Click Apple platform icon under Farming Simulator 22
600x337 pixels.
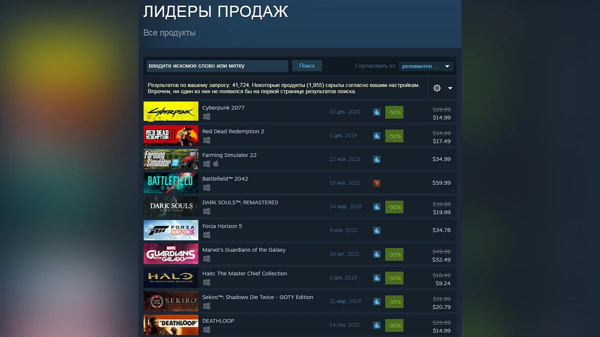[x=216, y=164]
